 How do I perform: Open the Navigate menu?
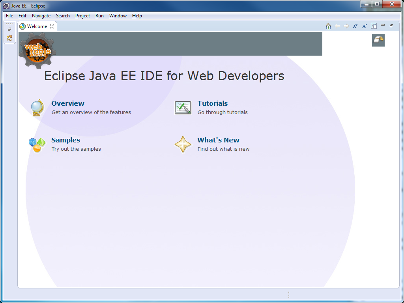coord(41,16)
